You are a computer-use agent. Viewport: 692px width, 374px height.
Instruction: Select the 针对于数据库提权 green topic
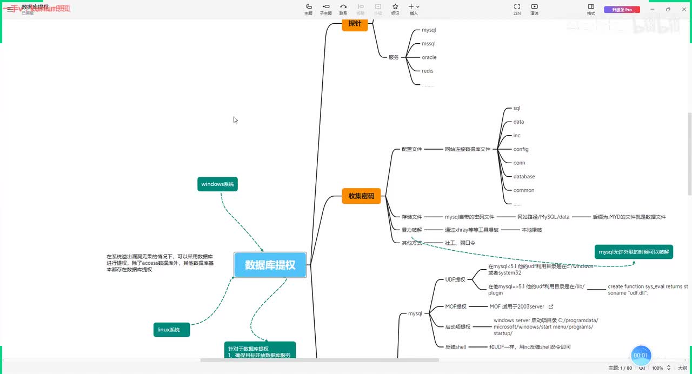(260, 350)
